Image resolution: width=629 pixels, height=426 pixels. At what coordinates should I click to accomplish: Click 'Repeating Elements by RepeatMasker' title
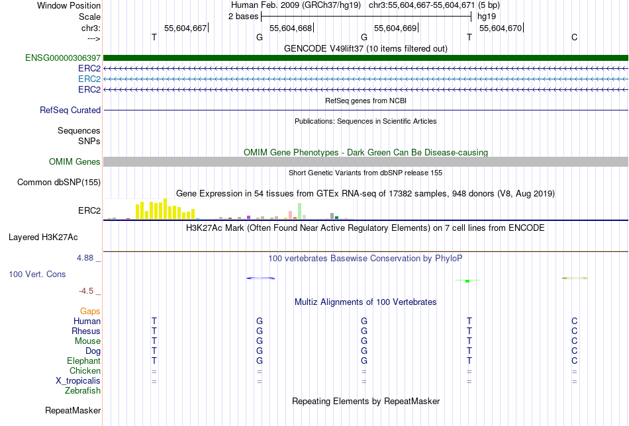pyautogui.click(x=365, y=401)
